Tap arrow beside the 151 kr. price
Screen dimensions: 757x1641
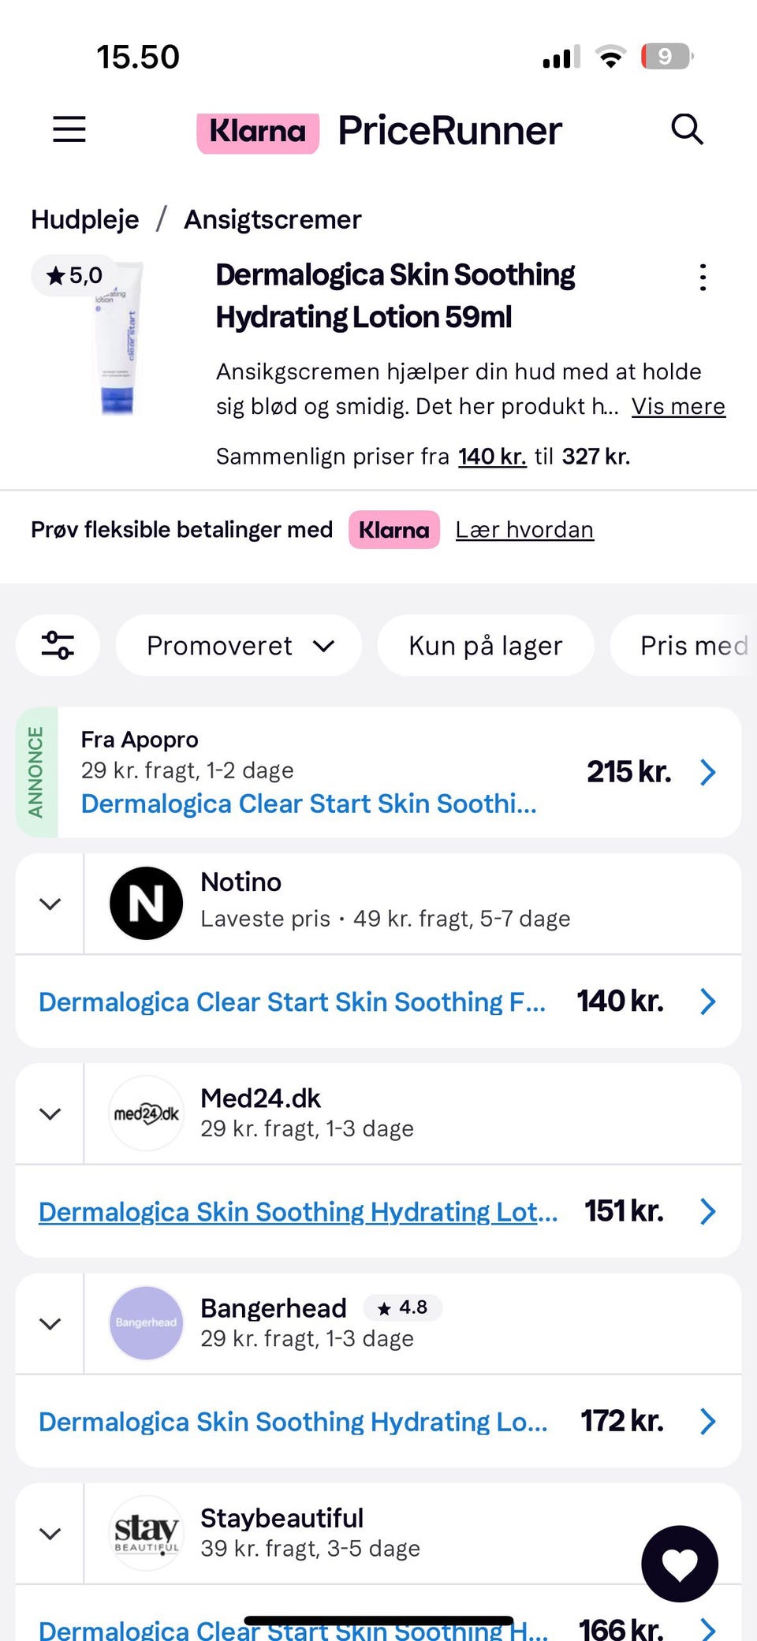(707, 1211)
